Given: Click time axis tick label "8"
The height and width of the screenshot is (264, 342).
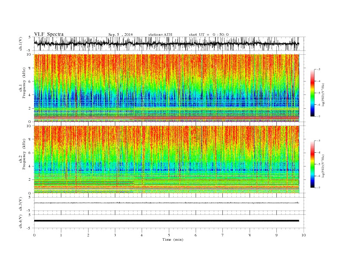Looking at the screenshot, I should (250, 235).
